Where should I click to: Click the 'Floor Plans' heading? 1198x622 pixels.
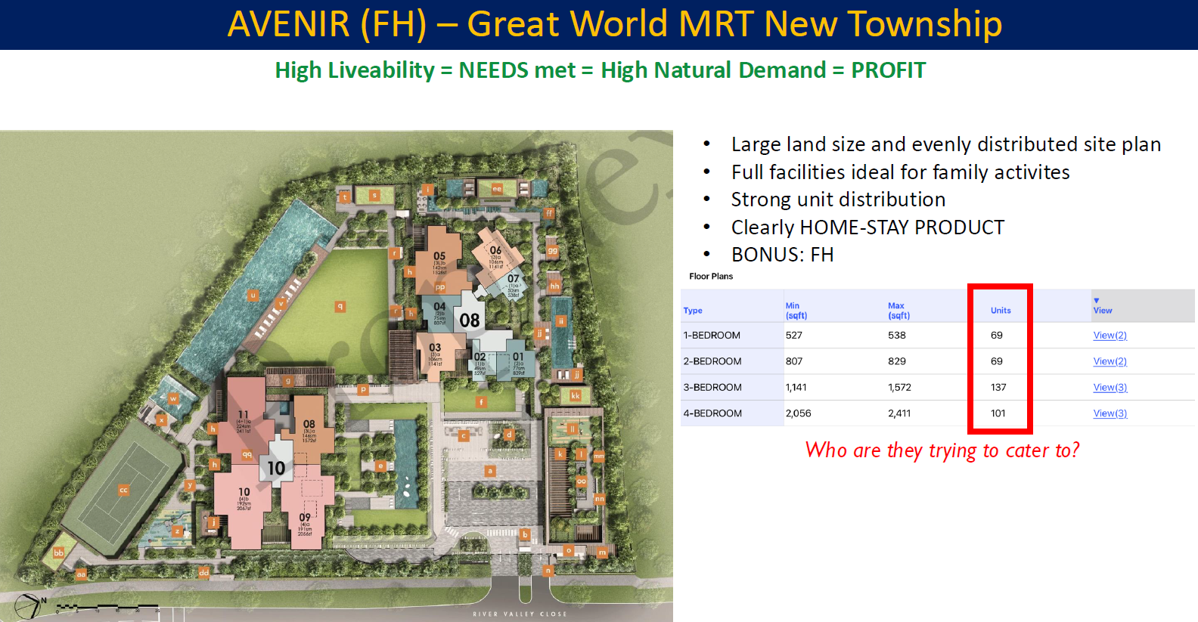(x=711, y=277)
